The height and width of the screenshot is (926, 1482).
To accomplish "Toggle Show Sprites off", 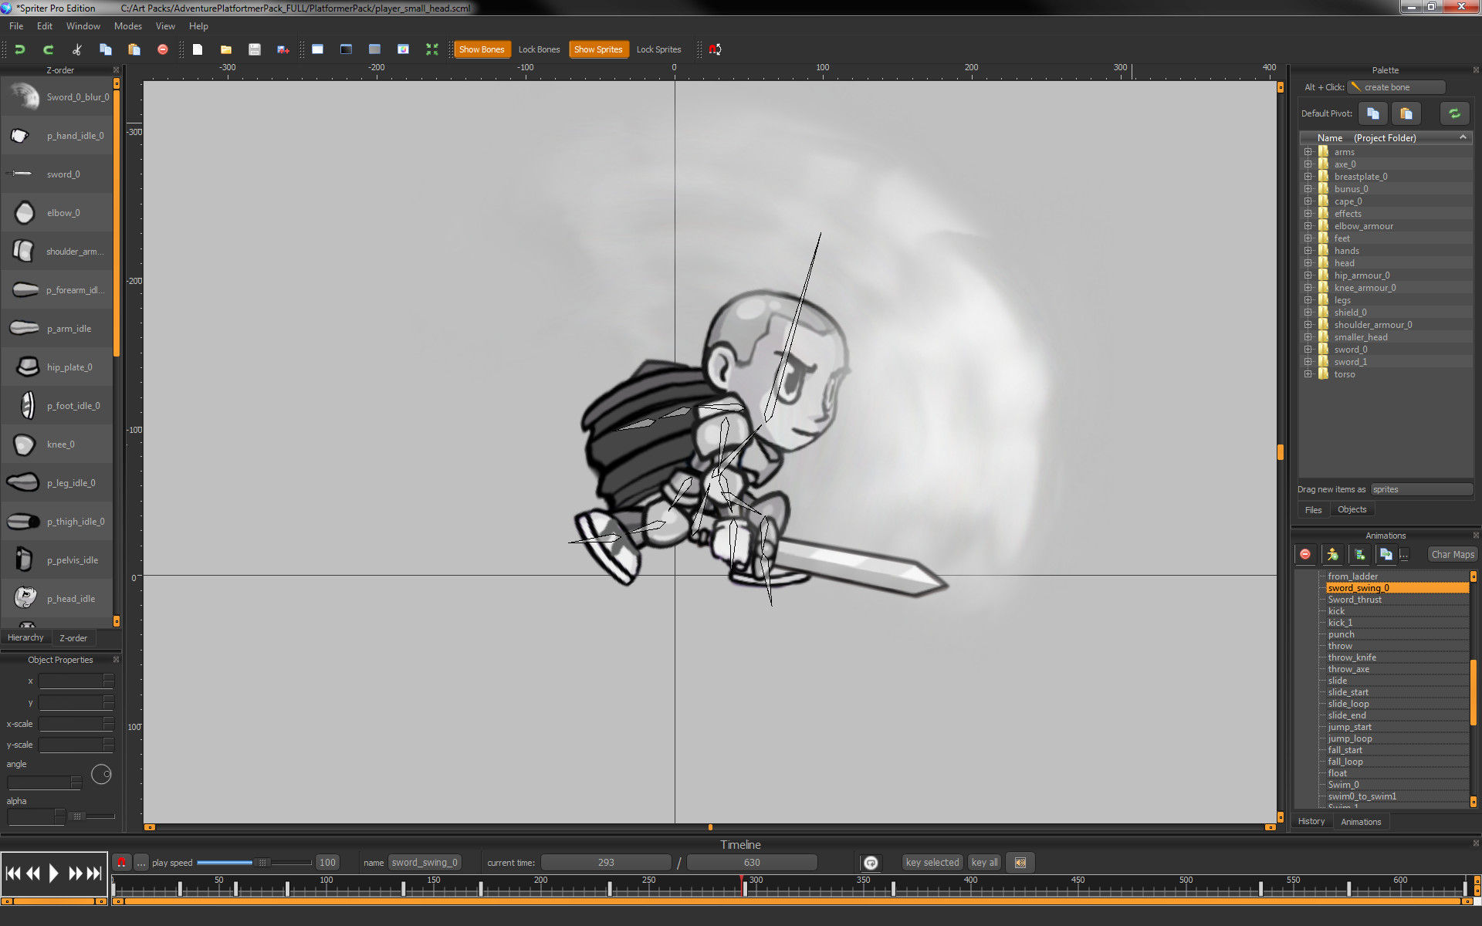I will pos(598,49).
